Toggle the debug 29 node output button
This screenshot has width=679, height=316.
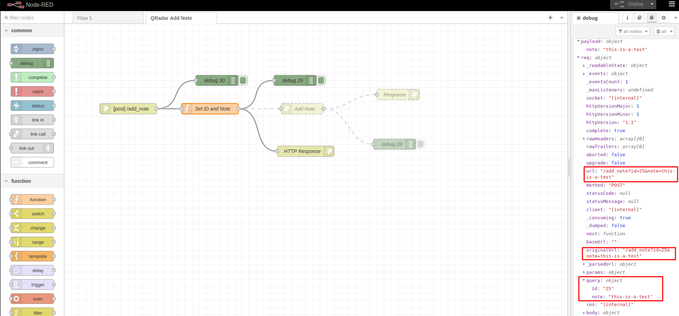click(x=321, y=80)
